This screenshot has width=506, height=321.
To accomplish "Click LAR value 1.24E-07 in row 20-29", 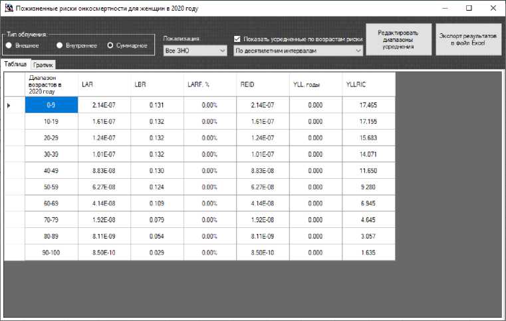I will (104, 138).
